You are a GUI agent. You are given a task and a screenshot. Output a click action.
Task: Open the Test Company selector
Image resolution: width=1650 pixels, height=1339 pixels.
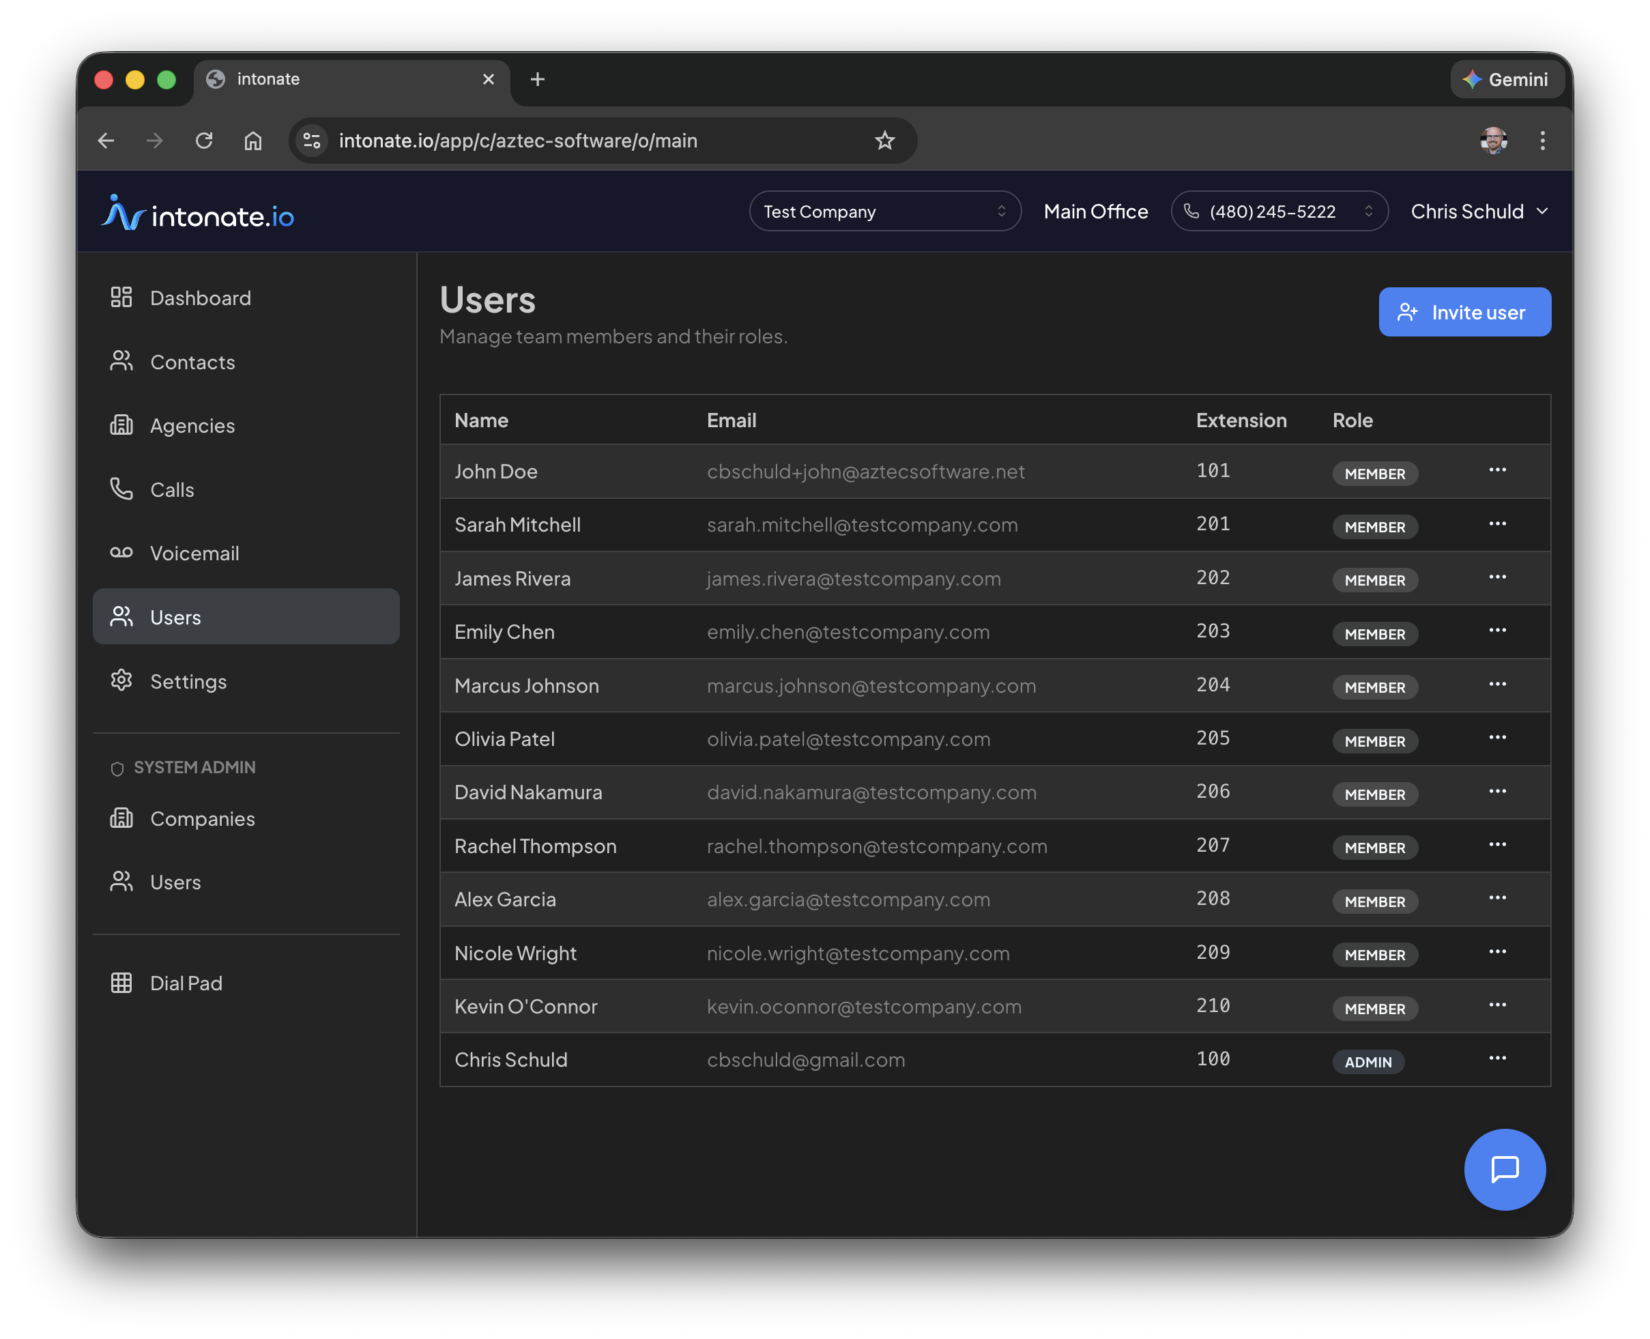coord(884,211)
